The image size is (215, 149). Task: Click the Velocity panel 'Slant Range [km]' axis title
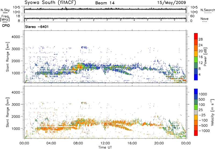tap(8, 112)
